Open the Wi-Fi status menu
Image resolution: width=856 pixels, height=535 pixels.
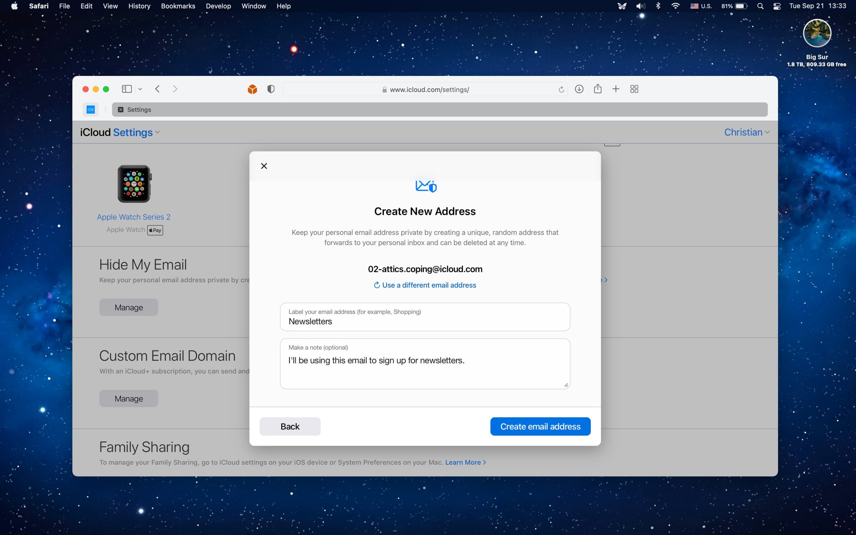click(675, 6)
